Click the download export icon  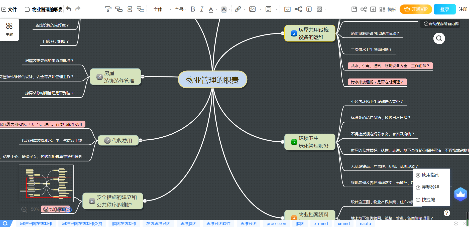pyautogui.click(x=373, y=9)
